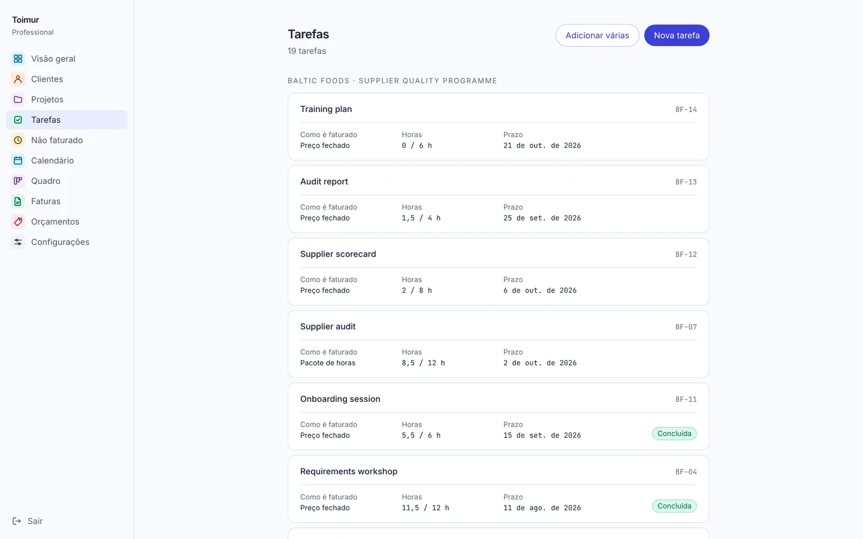Click the Configurações sliders icon
The image size is (863, 539).
(x=18, y=242)
